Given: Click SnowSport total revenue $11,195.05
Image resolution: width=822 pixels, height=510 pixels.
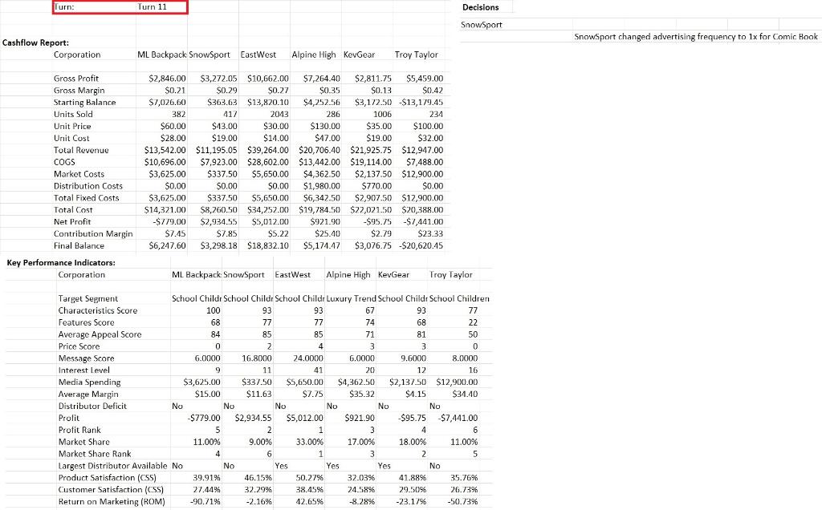Looking at the screenshot, I should 217,150.
